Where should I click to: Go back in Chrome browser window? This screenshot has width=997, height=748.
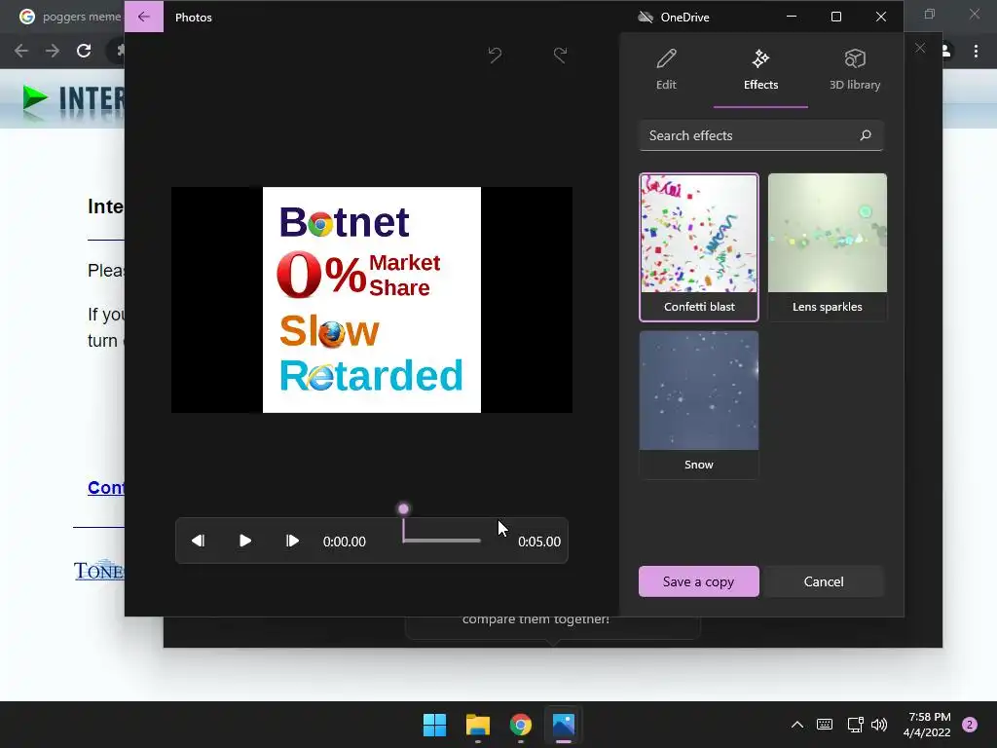coord(21,51)
